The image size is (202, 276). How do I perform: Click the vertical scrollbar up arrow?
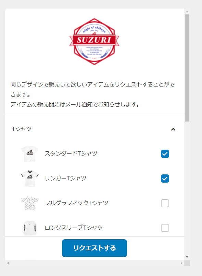click(187, 12)
